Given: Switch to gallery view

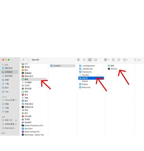Looking at the screenshot, I should pyautogui.click(x=96, y=60).
